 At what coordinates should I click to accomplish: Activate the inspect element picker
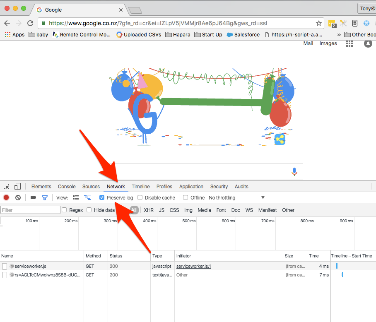tap(7, 186)
